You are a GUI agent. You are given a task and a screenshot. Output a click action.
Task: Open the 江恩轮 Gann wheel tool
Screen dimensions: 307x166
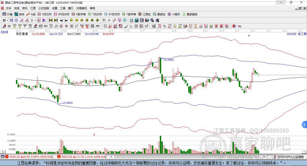click(x=145, y=14)
